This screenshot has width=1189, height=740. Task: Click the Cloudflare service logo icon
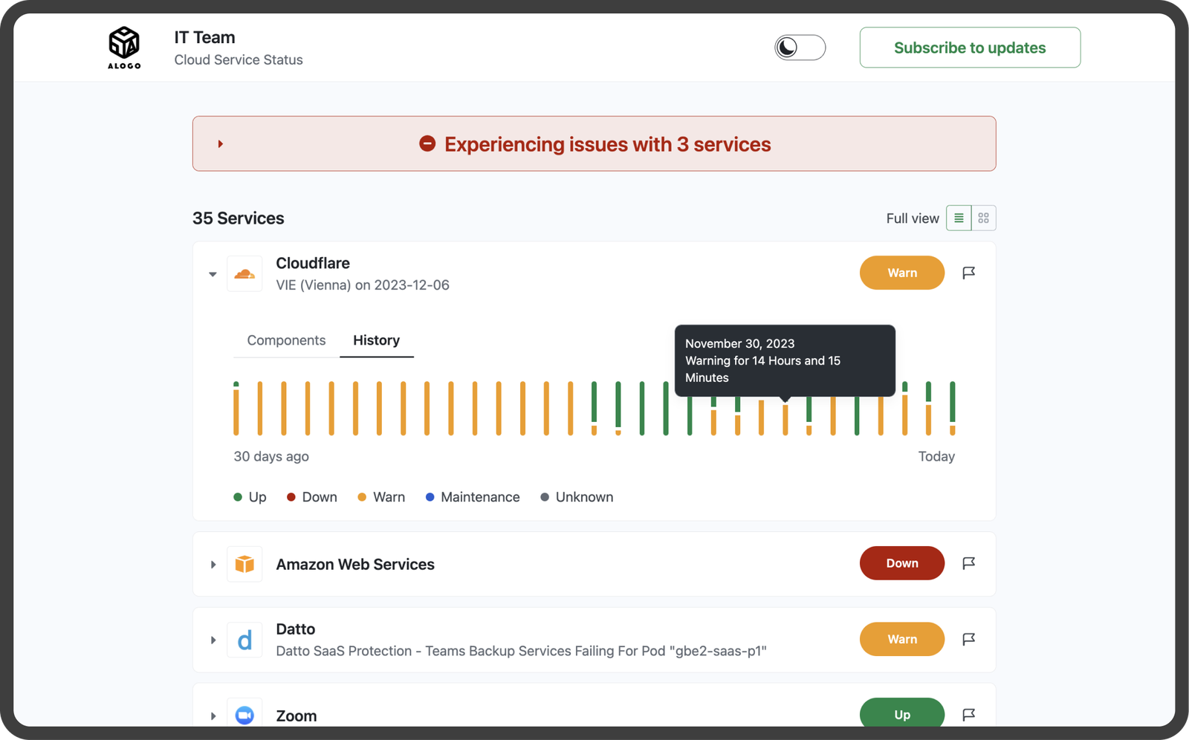click(244, 274)
